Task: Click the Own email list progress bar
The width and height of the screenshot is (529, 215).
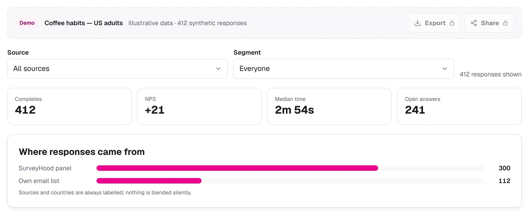Action: coord(290,181)
